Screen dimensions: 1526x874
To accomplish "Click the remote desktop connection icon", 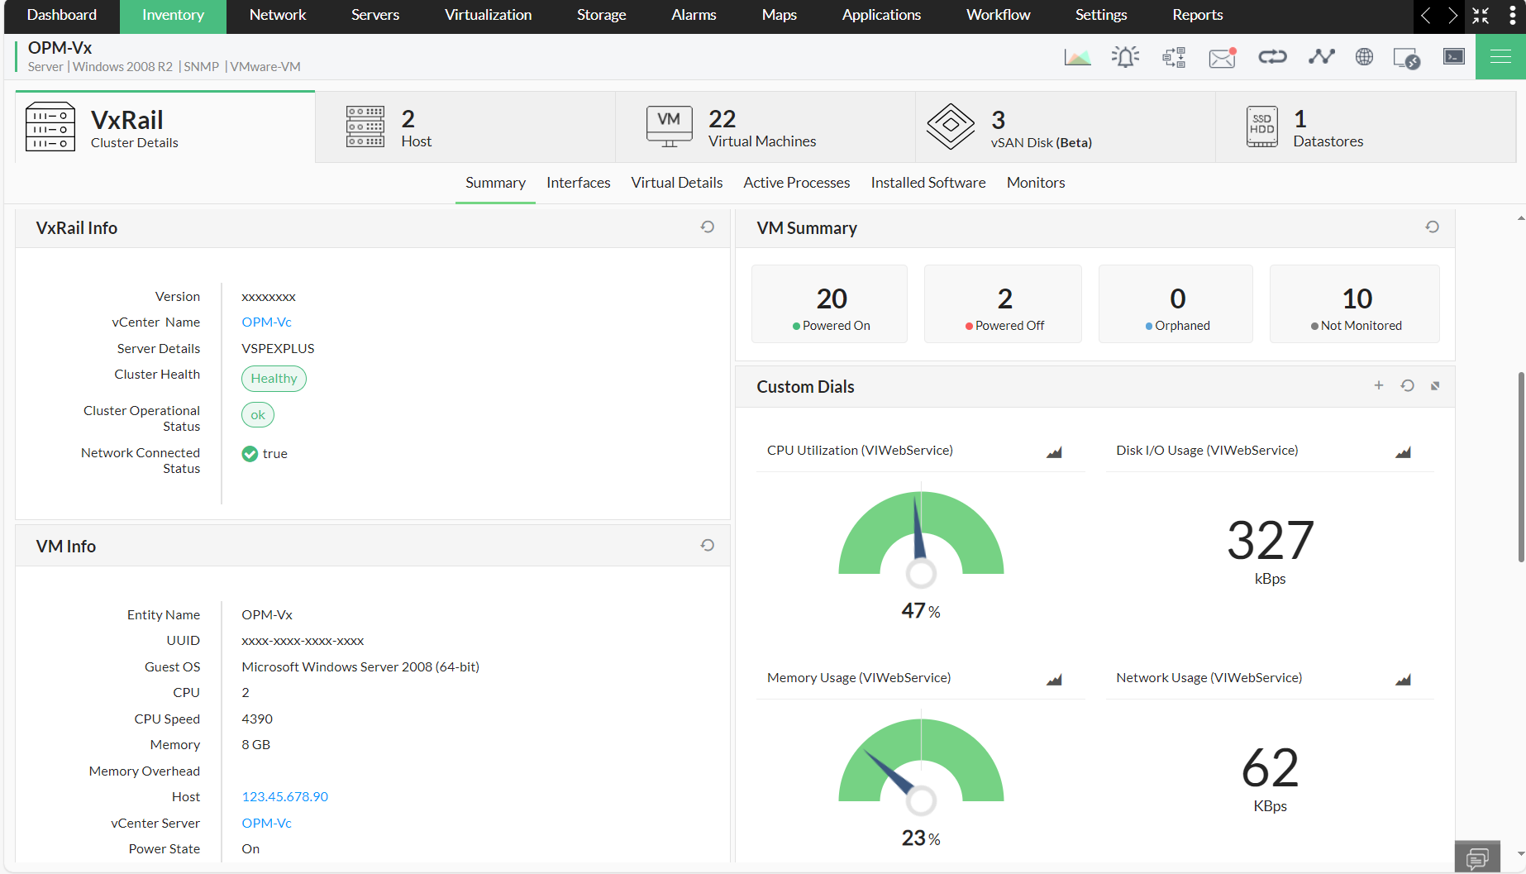I will 1407,56.
